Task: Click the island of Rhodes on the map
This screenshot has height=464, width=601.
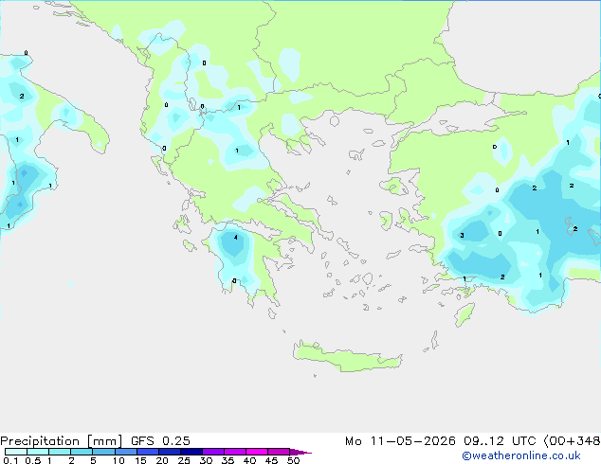Action: click(464, 314)
